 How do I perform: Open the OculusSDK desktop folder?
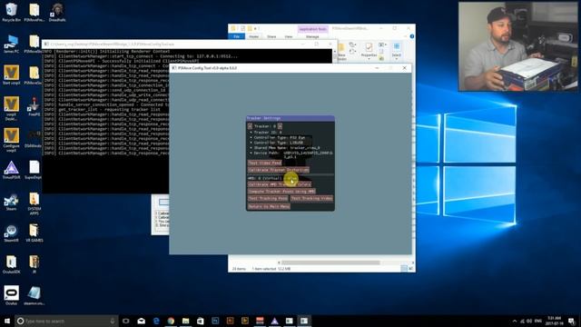click(11, 264)
